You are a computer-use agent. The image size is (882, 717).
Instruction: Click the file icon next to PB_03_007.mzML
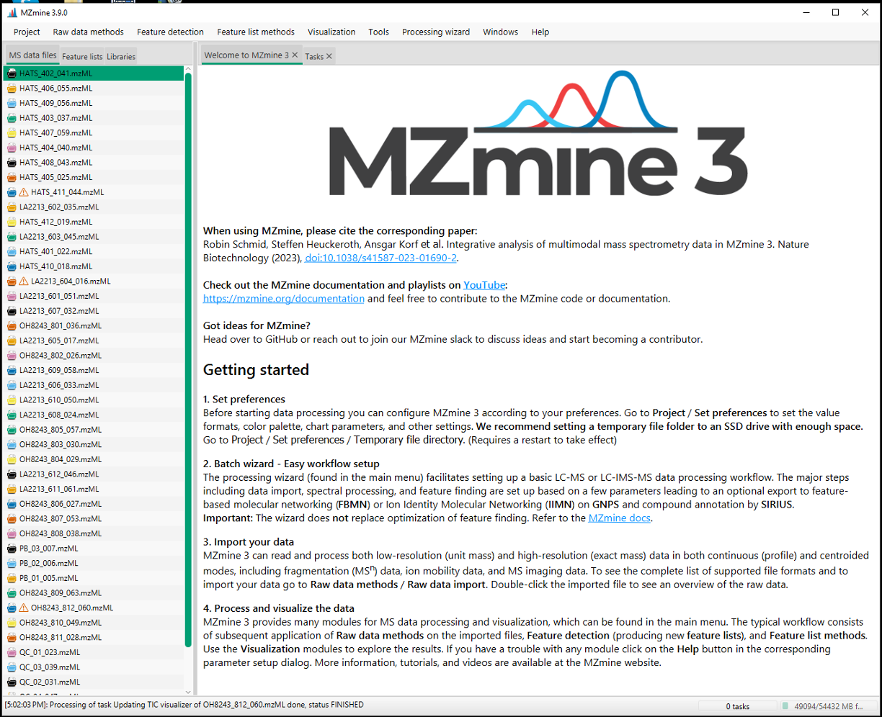tap(12, 549)
